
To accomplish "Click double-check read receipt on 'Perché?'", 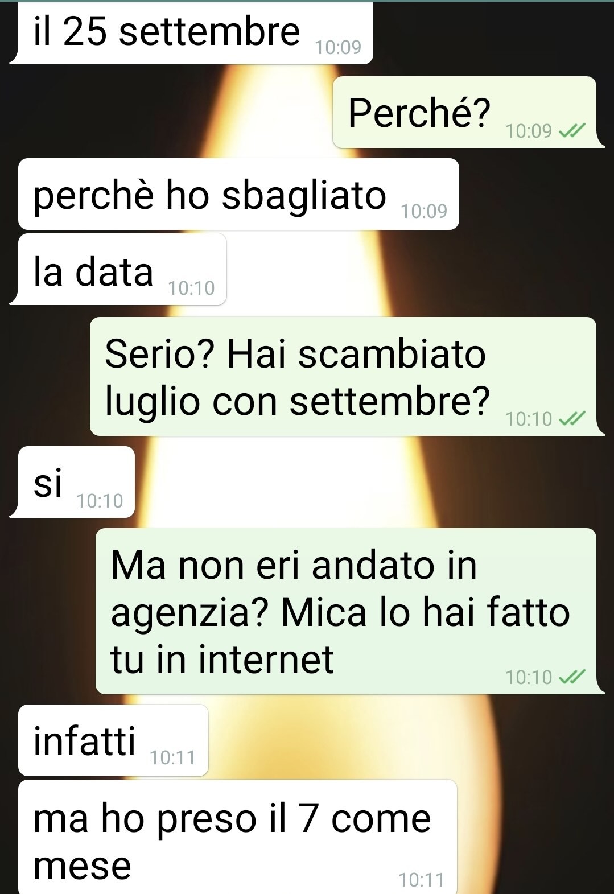I will tap(572, 132).
